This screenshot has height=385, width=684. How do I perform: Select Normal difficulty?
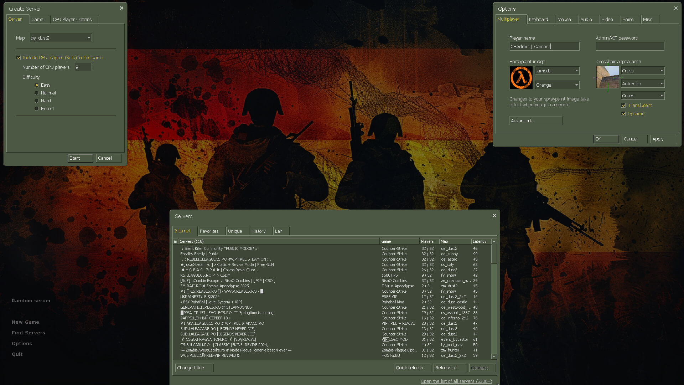click(37, 93)
